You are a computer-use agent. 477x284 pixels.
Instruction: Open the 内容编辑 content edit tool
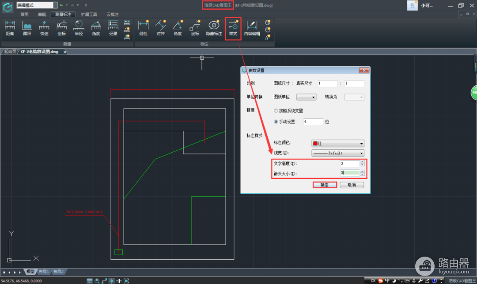[252, 28]
